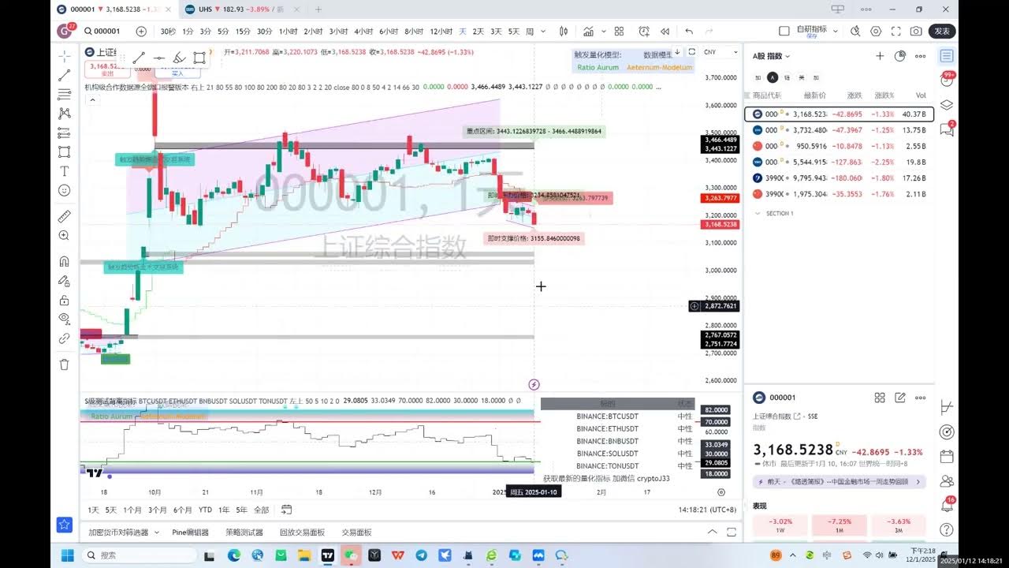Select the text annotation tool
This screenshot has width=1009, height=568.
point(65,171)
